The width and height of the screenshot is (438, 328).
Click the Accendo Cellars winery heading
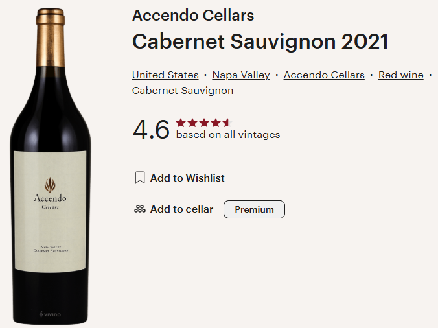(193, 16)
